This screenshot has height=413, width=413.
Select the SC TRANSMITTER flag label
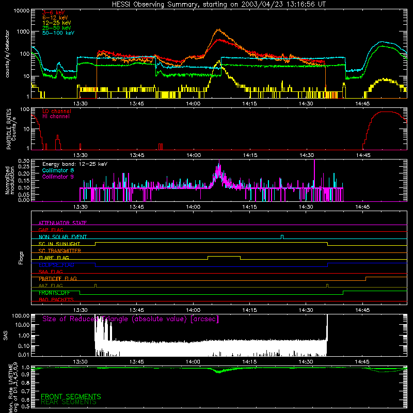pos(60,251)
